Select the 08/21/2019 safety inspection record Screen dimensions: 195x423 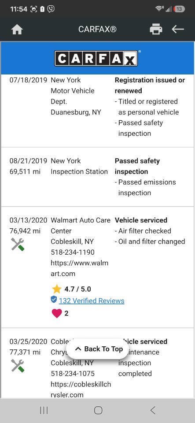pos(98,177)
